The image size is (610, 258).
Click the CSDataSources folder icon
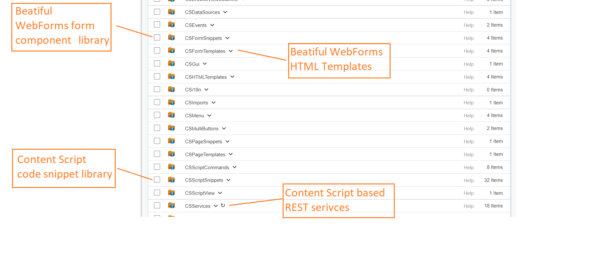[x=171, y=12]
